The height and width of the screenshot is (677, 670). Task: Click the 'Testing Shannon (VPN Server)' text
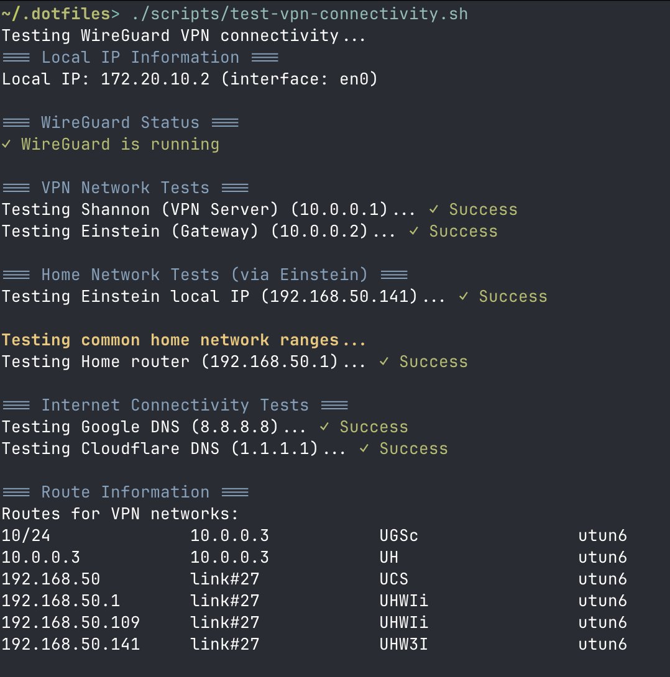[140, 209]
